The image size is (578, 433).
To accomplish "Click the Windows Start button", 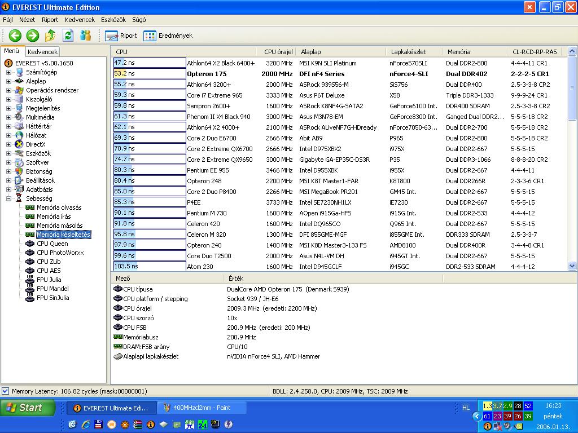I will click(x=27, y=408).
